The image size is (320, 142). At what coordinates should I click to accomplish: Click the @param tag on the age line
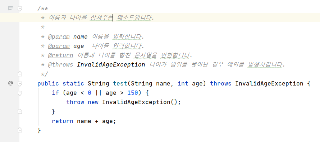(59, 46)
